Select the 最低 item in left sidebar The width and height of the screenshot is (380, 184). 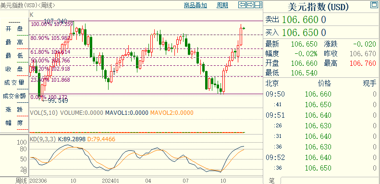pyautogui.click(x=14, y=56)
